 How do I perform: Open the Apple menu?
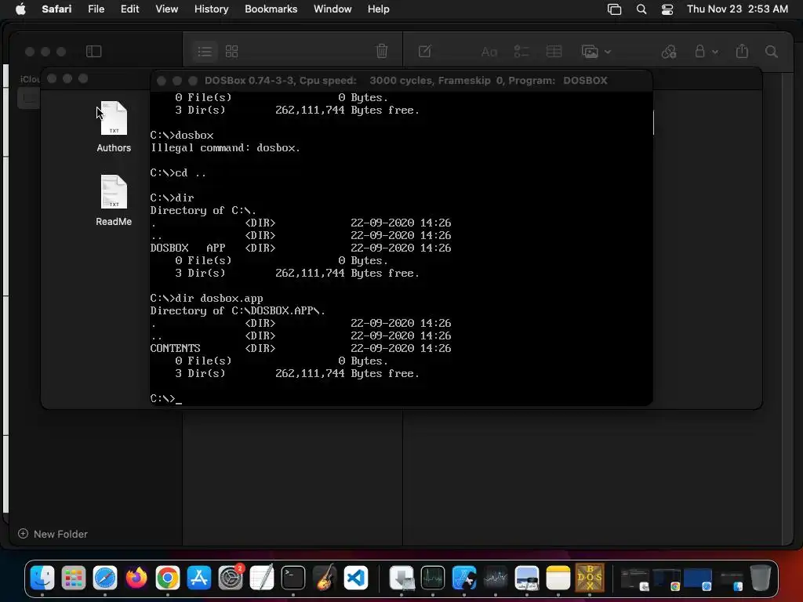[x=20, y=9]
